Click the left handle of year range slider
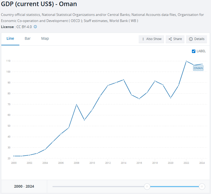This screenshot has height=194, width=211. pyautogui.click(x=147, y=187)
